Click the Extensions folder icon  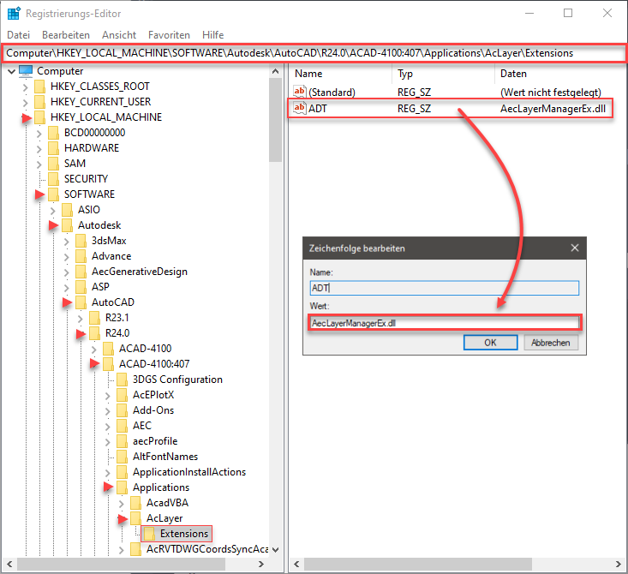click(x=149, y=534)
